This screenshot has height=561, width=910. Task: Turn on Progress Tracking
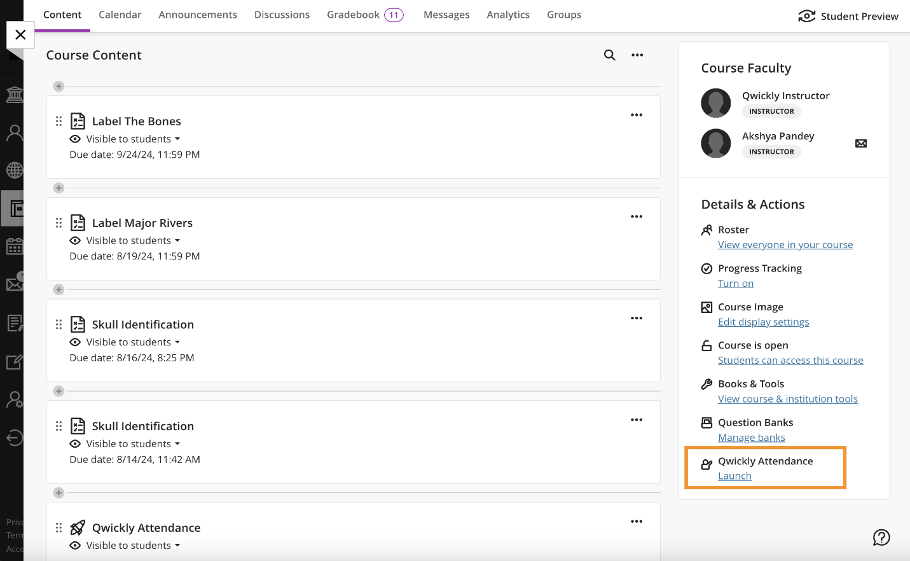pyautogui.click(x=736, y=284)
